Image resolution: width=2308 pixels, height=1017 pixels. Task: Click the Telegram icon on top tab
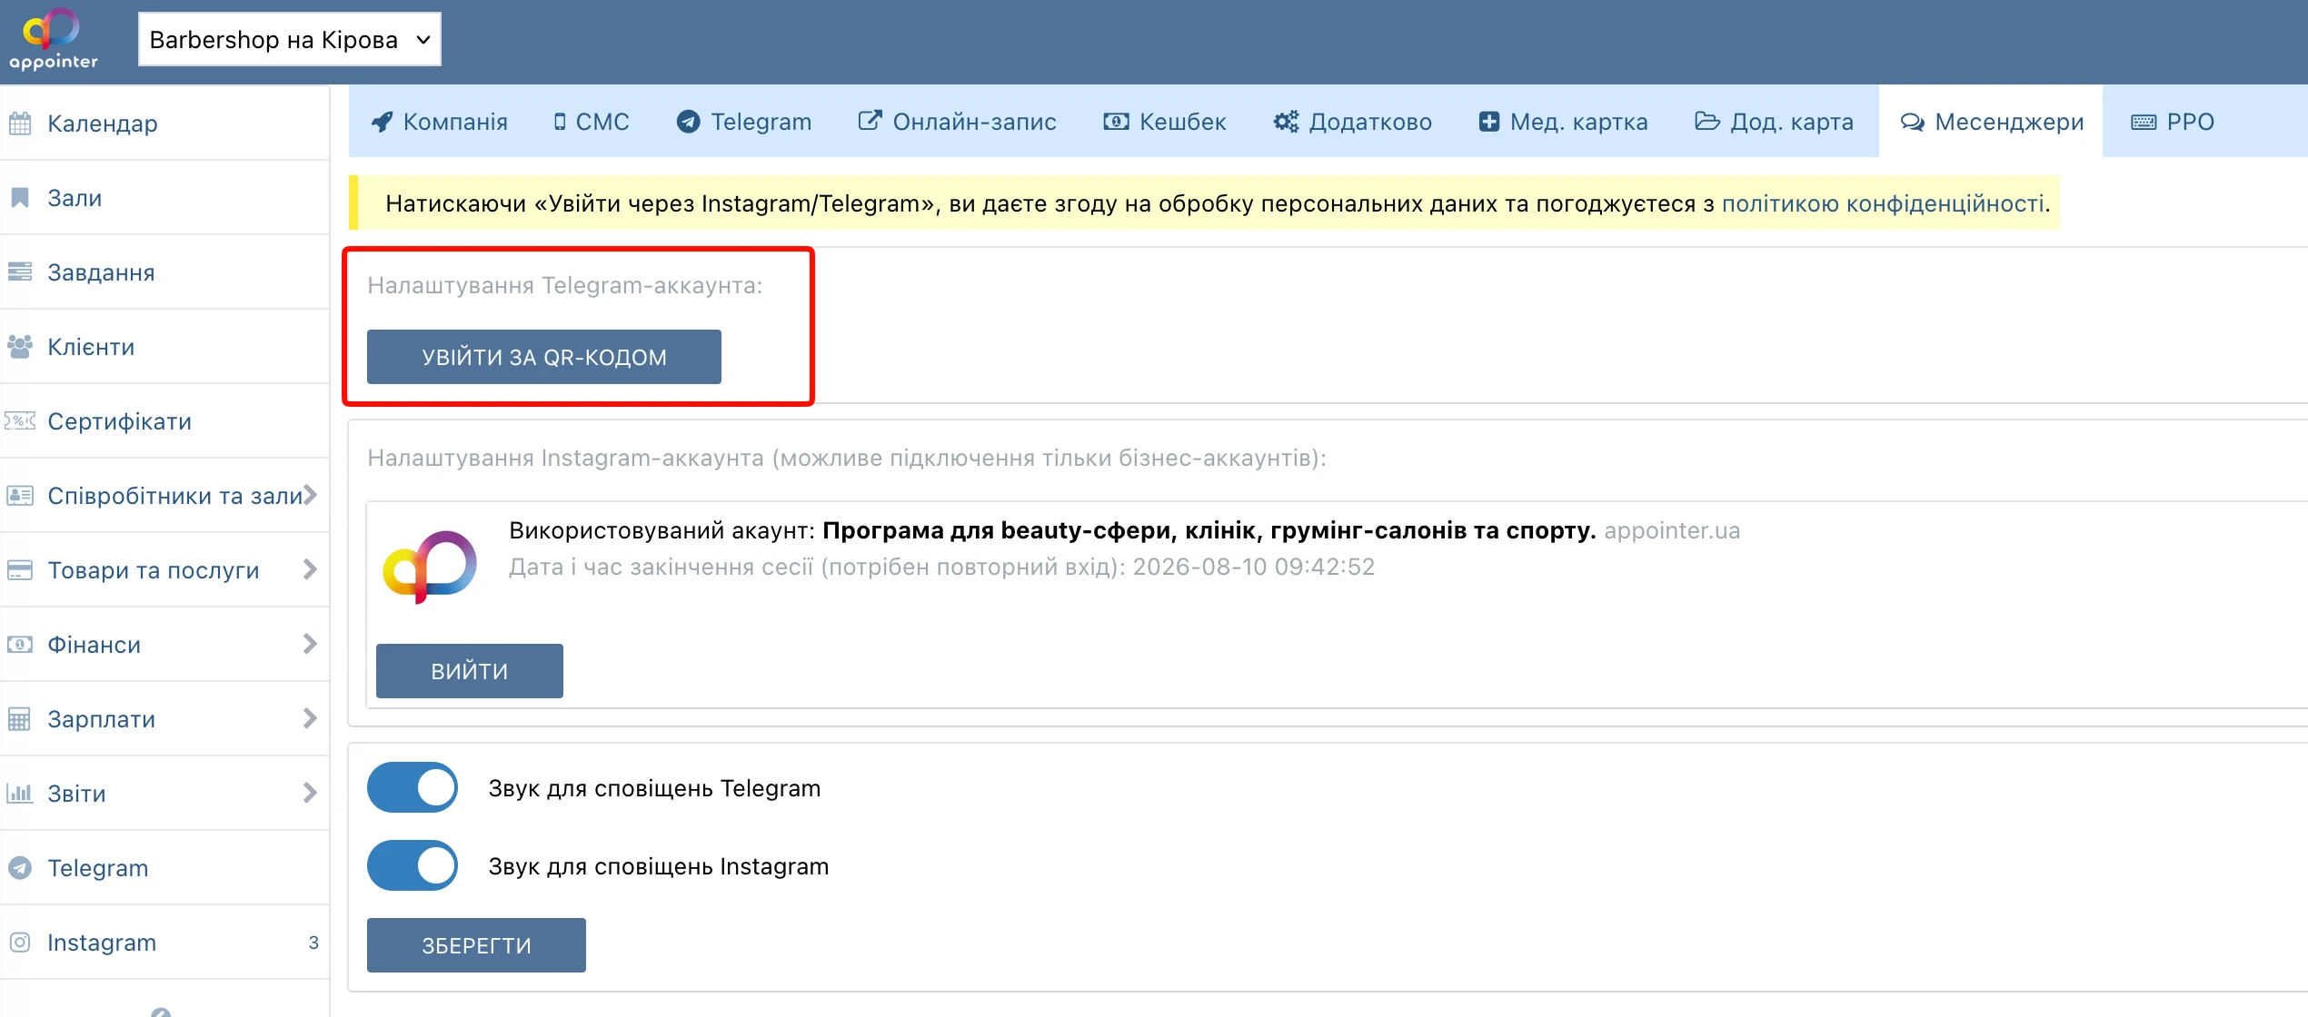(x=689, y=122)
